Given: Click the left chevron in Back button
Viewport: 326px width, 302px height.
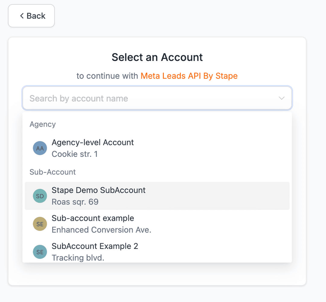Looking at the screenshot, I should pos(22,16).
